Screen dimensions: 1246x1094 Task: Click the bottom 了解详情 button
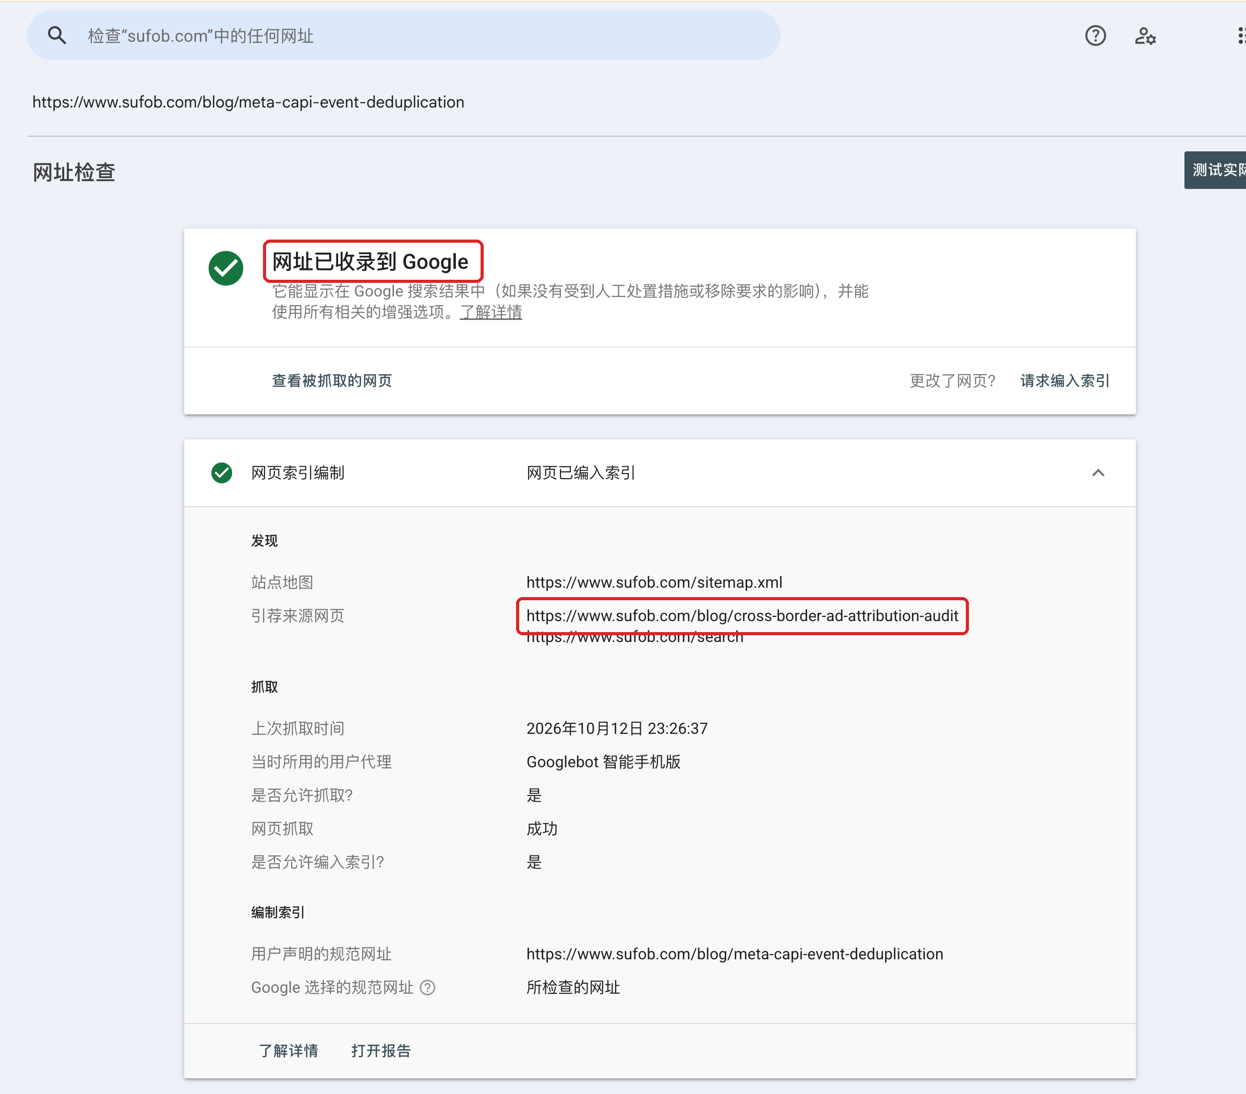[x=289, y=1051]
